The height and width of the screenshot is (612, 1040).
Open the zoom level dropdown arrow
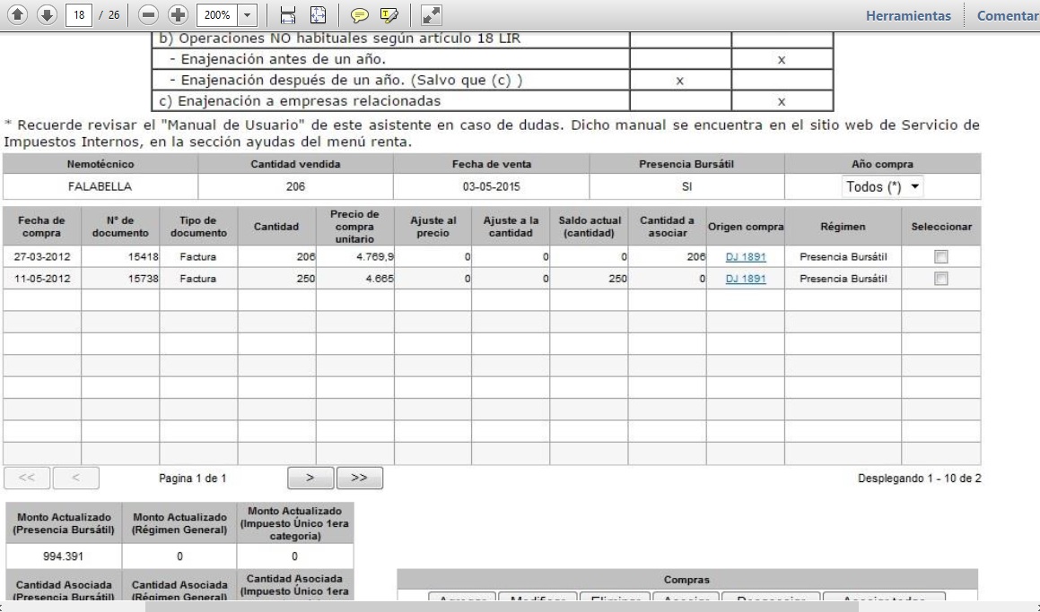(x=247, y=14)
